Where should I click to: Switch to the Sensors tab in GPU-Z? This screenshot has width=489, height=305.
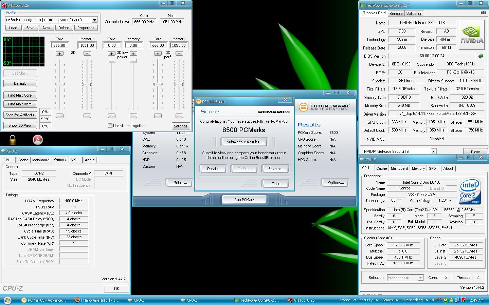396,14
